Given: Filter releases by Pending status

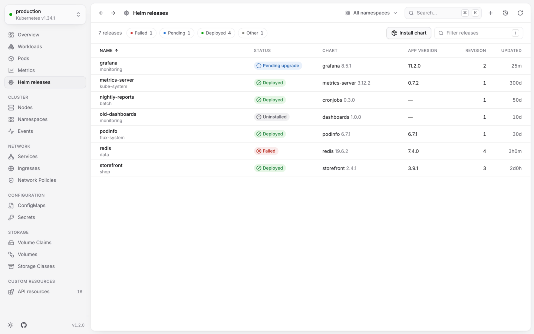Looking at the screenshot, I should coord(177,33).
